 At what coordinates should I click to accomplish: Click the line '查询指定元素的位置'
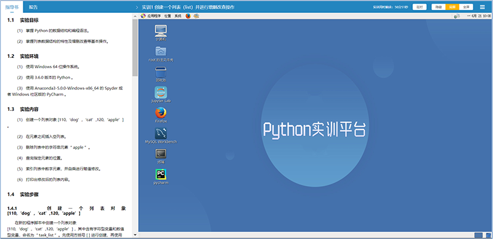click(x=40, y=158)
